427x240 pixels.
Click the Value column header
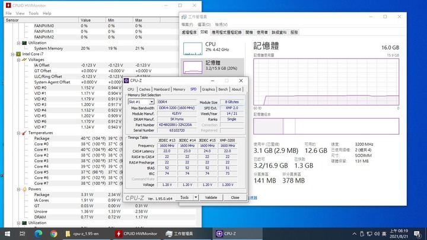click(x=92, y=20)
